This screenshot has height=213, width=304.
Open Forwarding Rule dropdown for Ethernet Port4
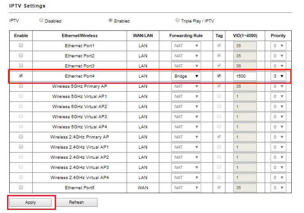point(186,76)
